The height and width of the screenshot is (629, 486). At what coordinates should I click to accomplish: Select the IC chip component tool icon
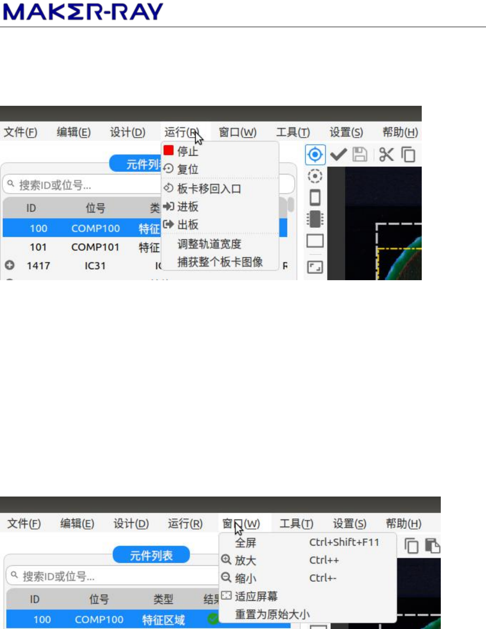(x=315, y=219)
